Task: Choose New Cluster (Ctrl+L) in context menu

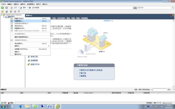Action: pyautogui.click(x=30, y=21)
